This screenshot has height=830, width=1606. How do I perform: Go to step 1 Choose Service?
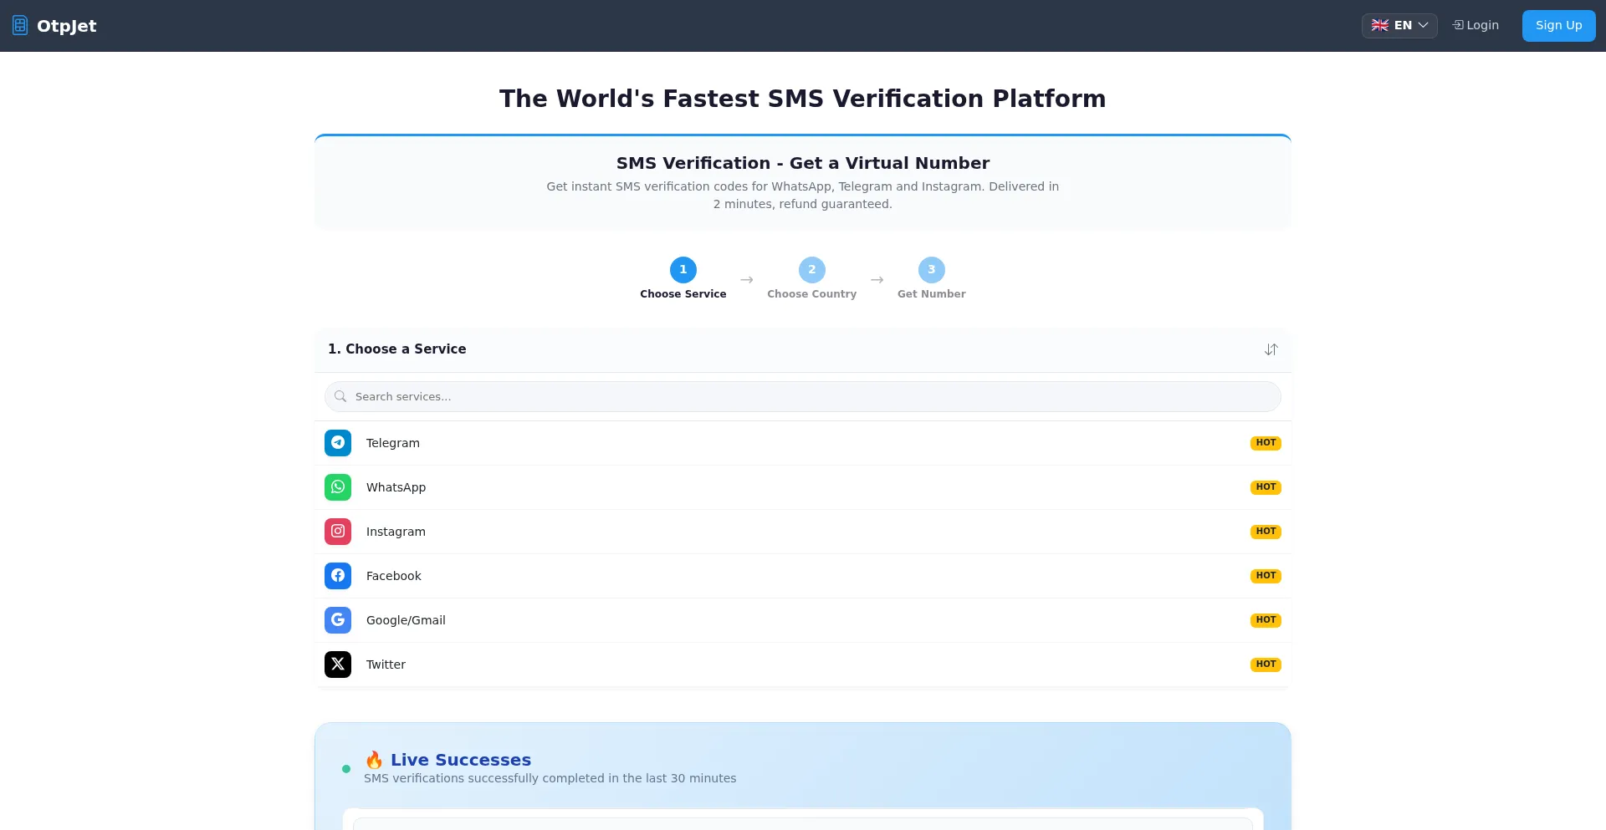(683, 278)
